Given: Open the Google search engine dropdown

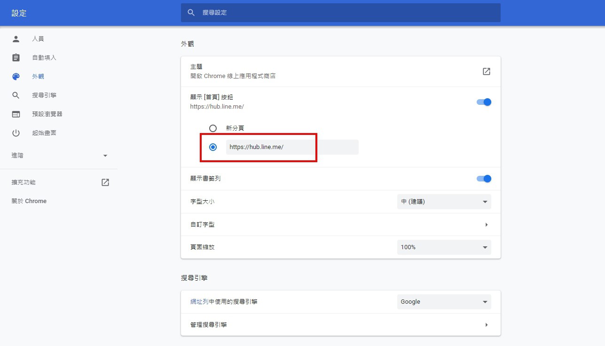Looking at the screenshot, I should point(444,302).
